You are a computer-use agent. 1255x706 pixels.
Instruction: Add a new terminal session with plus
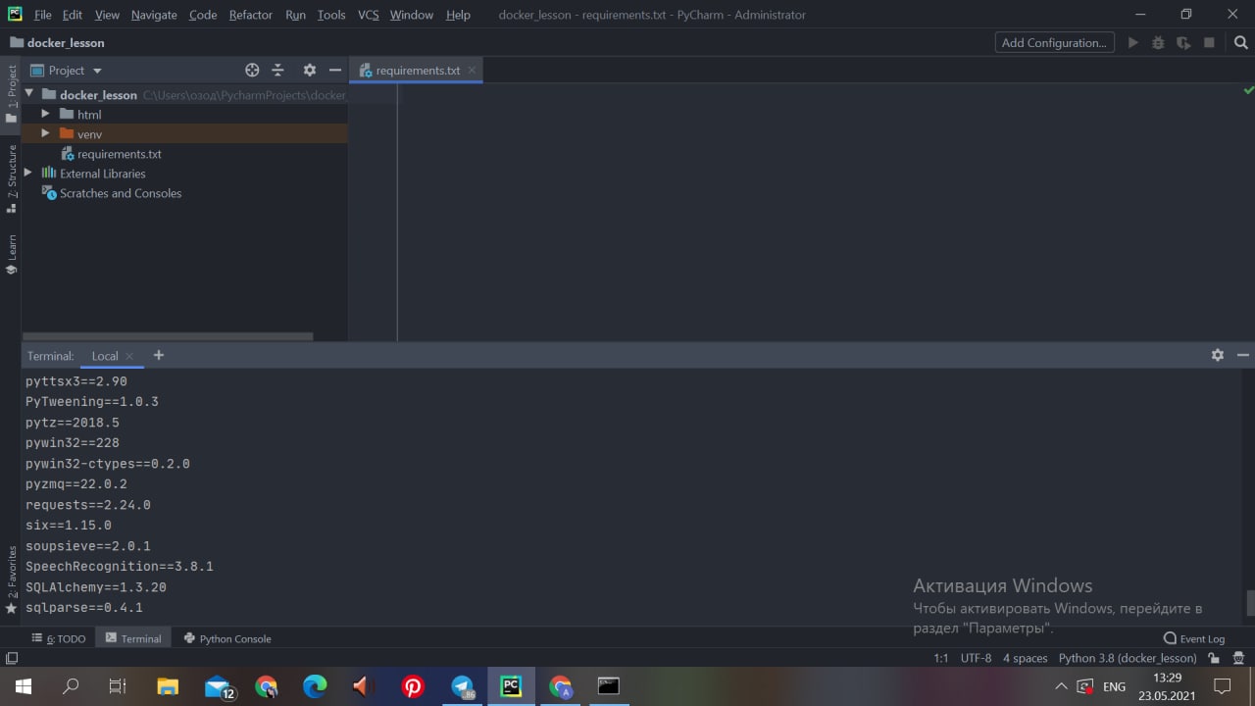click(x=159, y=355)
